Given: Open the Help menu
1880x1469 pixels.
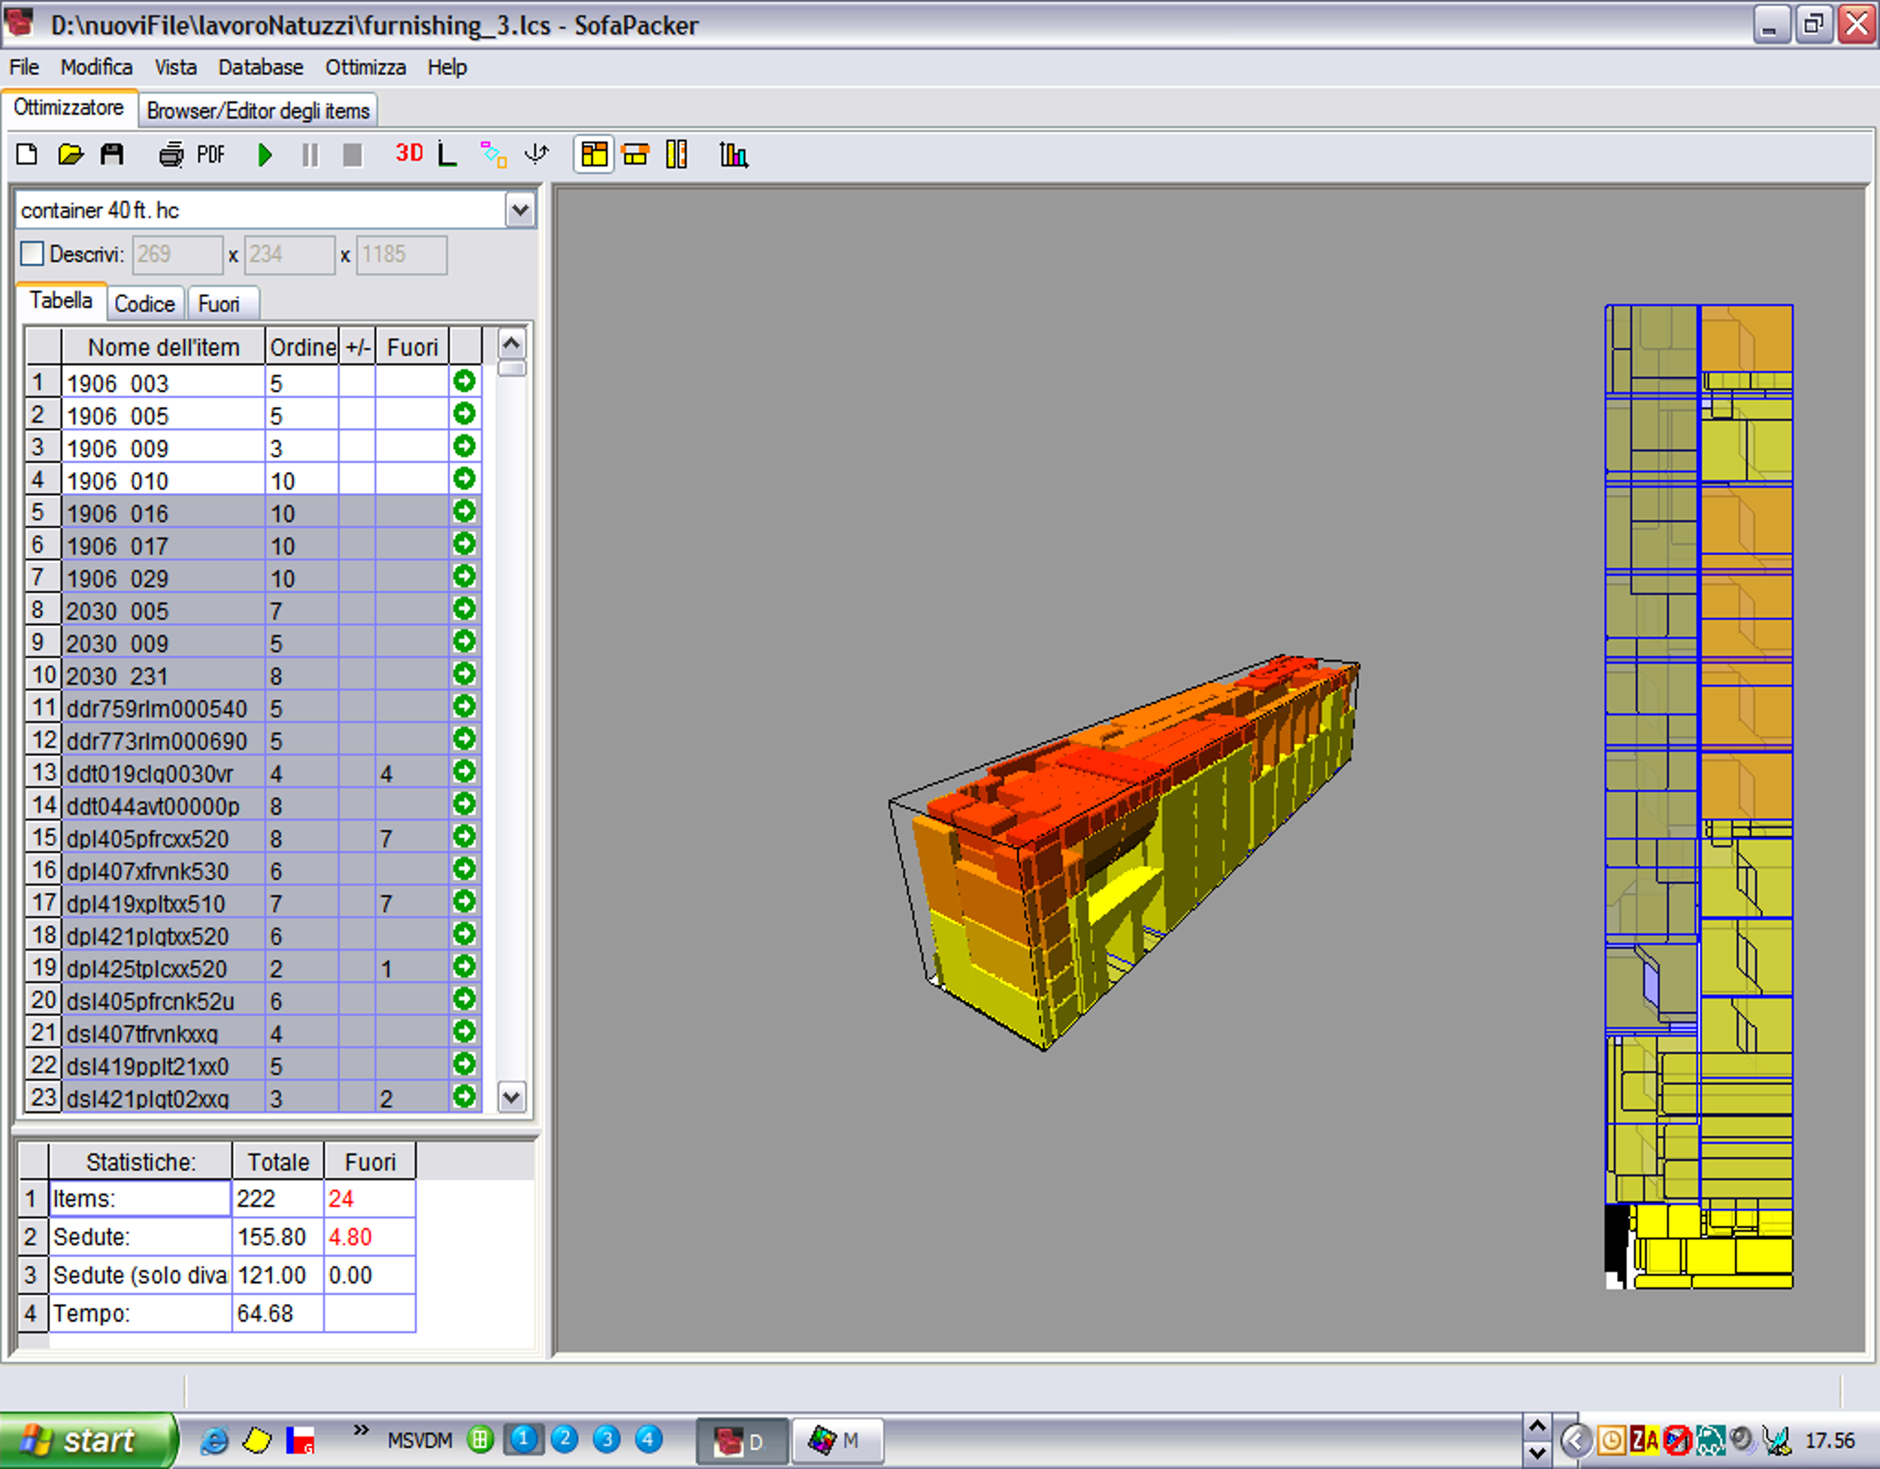Looking at the screenshot, I should 447,67.
